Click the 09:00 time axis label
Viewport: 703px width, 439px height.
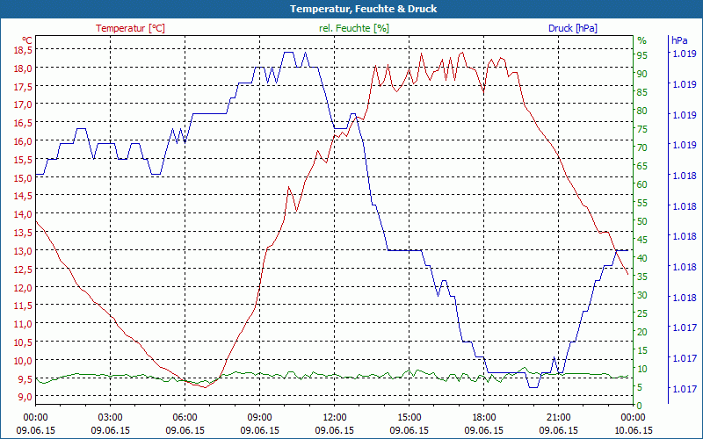(x=259, y=417)
